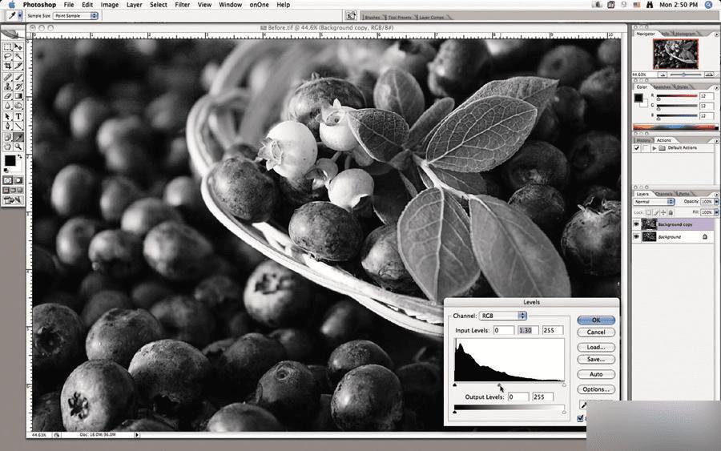721x451 pixels.
Task: Click OK in Levels dialog
Action: (x=596, y=320)
